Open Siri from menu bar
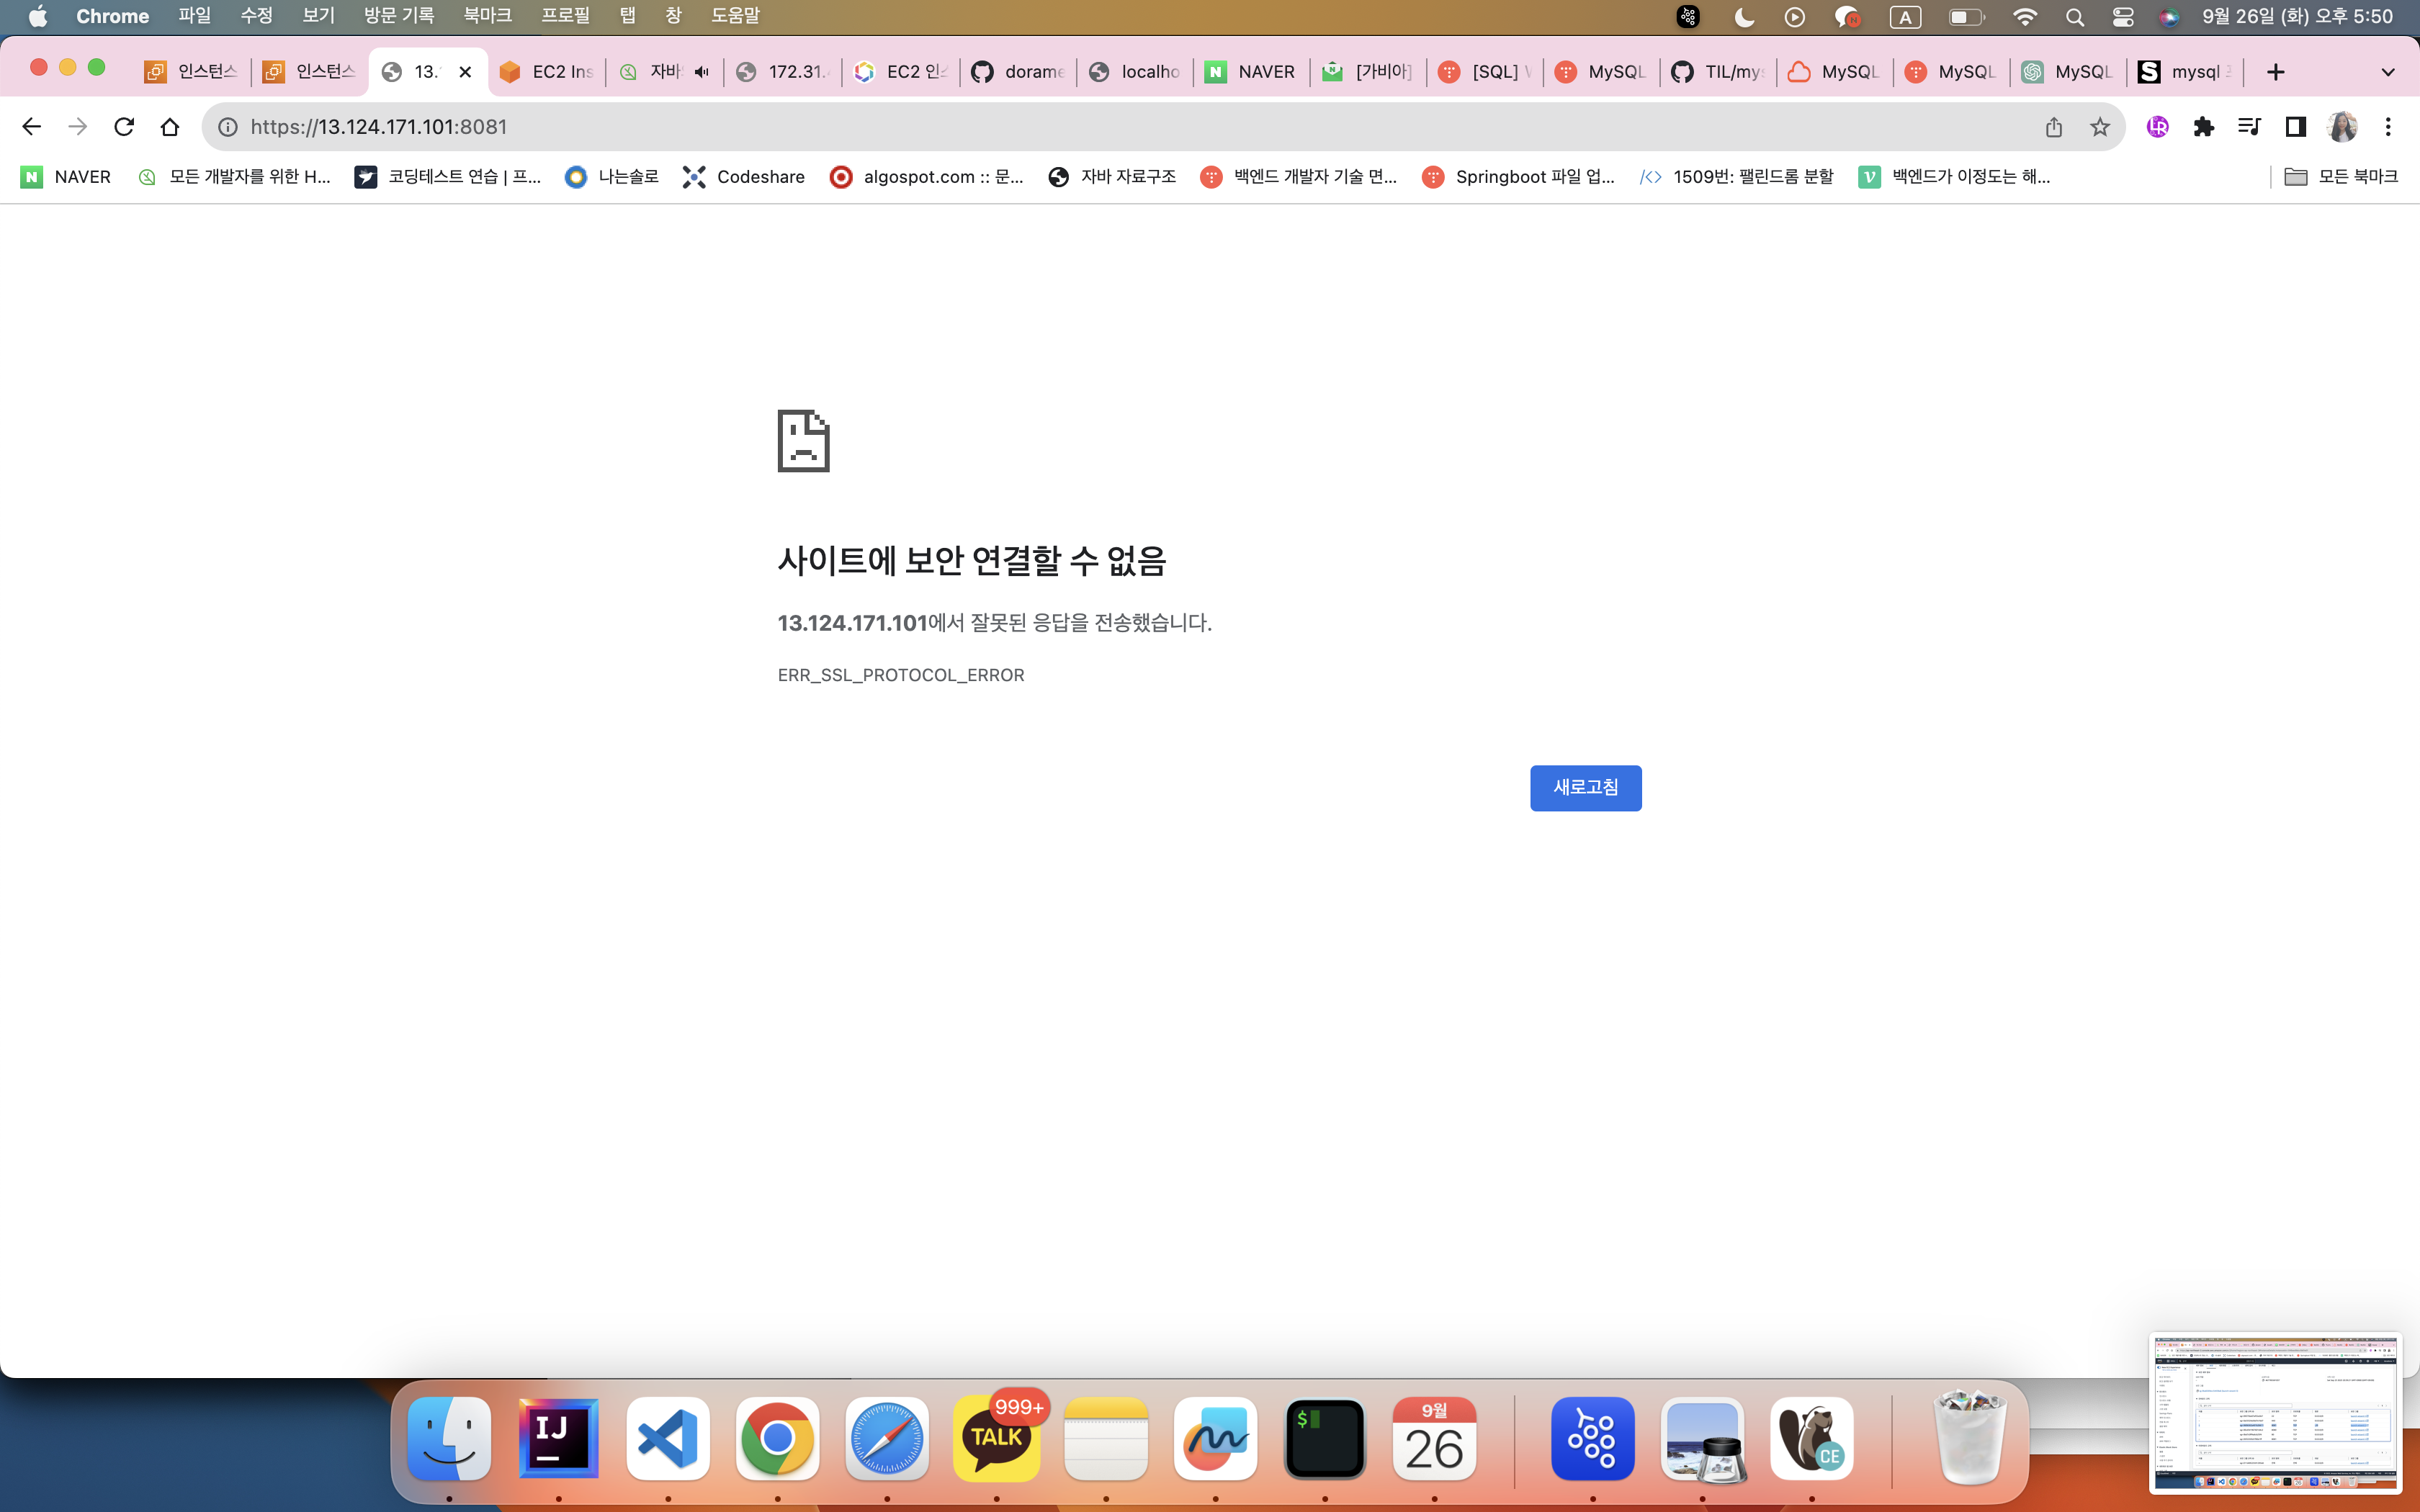Viewport: 2420px width, 1512px height. 2168,17
